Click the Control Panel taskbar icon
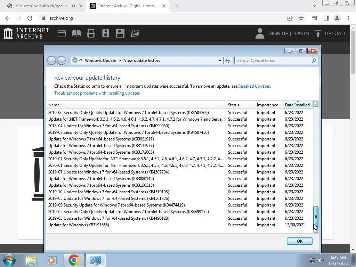356x267 pixels. 95,260
